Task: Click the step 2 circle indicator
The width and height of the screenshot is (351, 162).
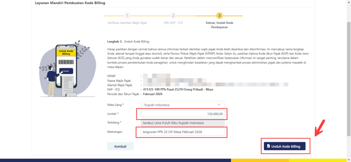Action: pyautogui.click(x=173, y=16)
